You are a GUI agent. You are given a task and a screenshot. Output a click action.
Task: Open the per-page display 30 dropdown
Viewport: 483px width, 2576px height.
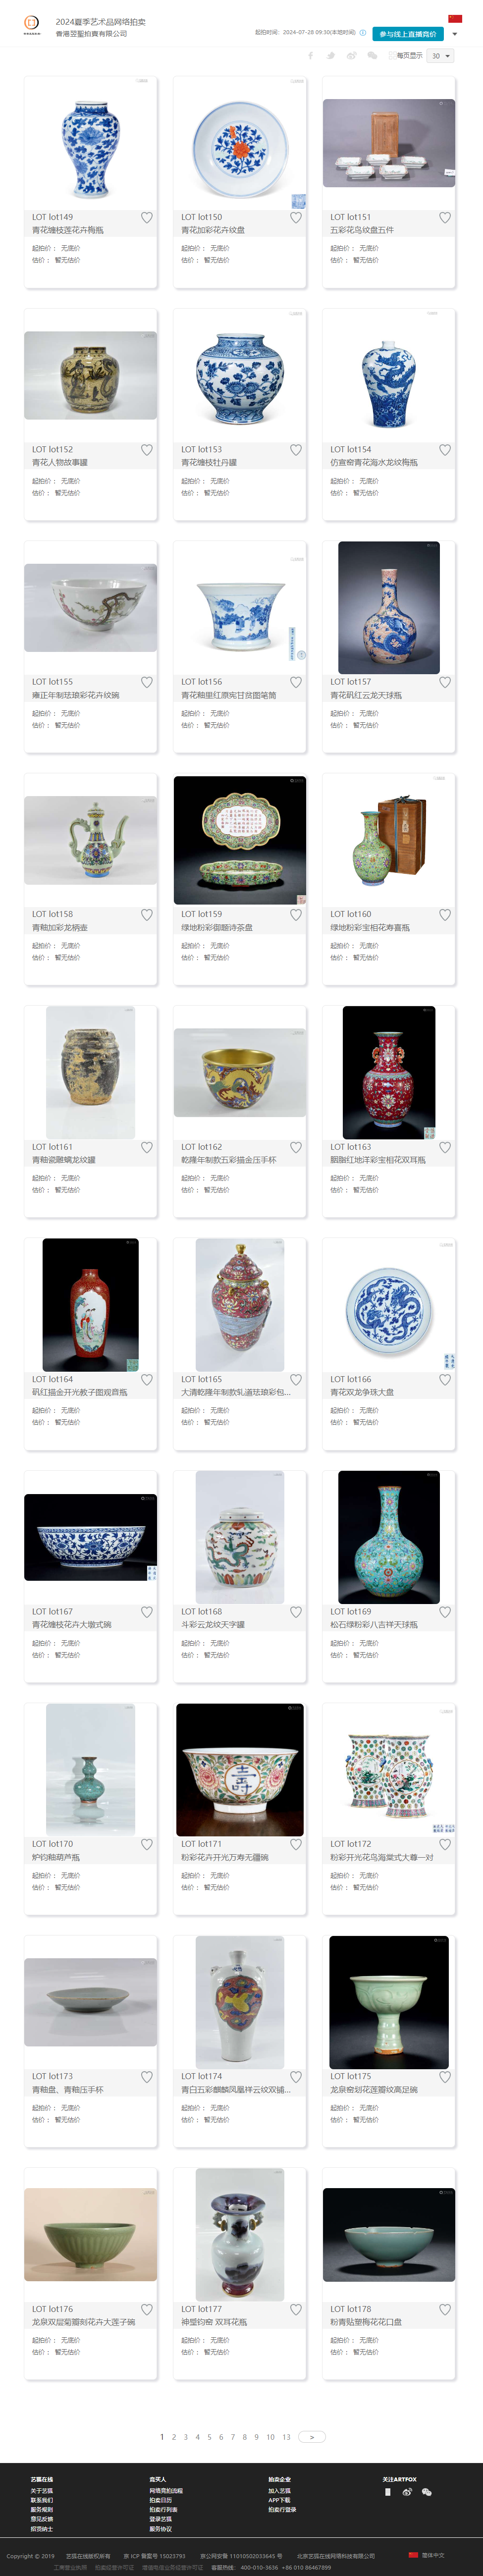[440, 56]
